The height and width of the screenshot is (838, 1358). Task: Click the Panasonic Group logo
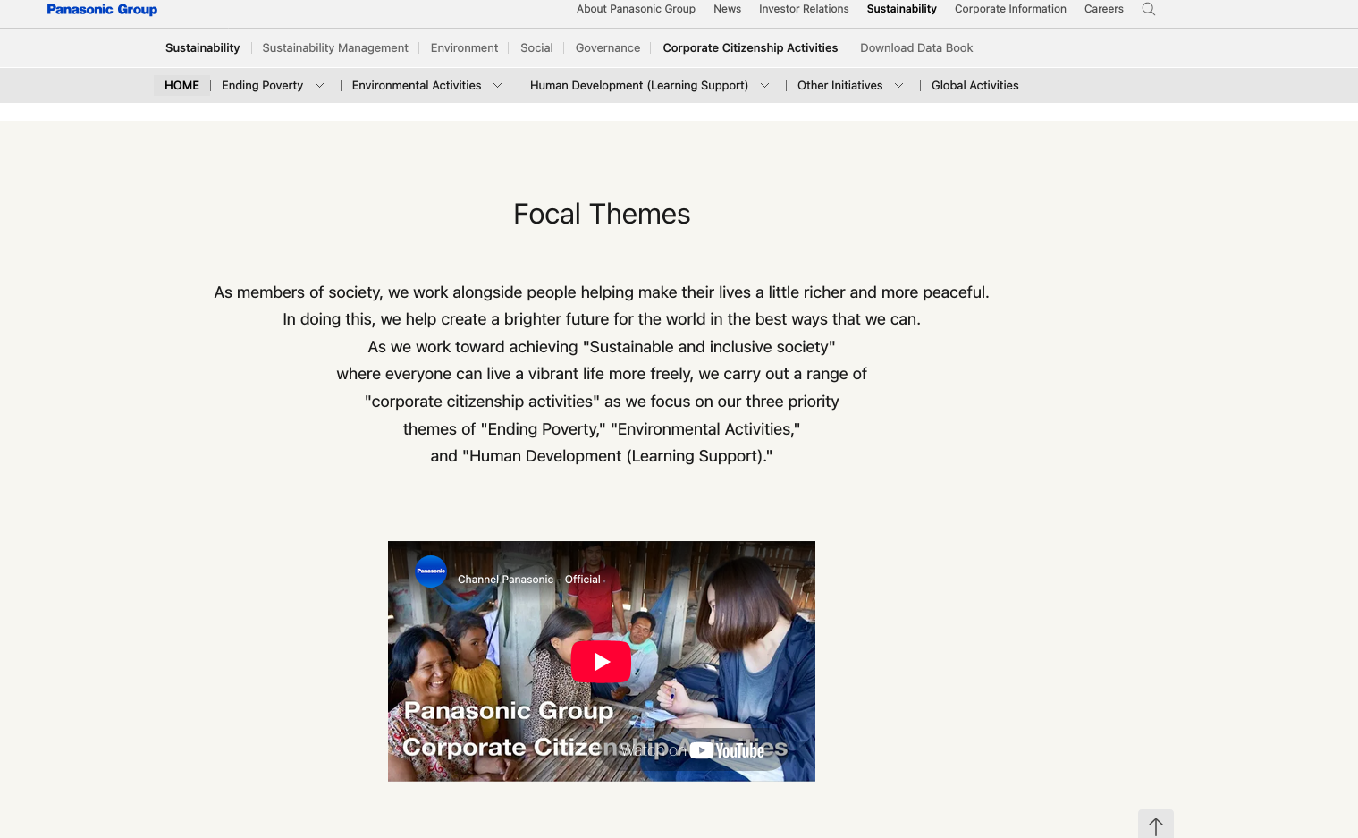pos(102,9)
